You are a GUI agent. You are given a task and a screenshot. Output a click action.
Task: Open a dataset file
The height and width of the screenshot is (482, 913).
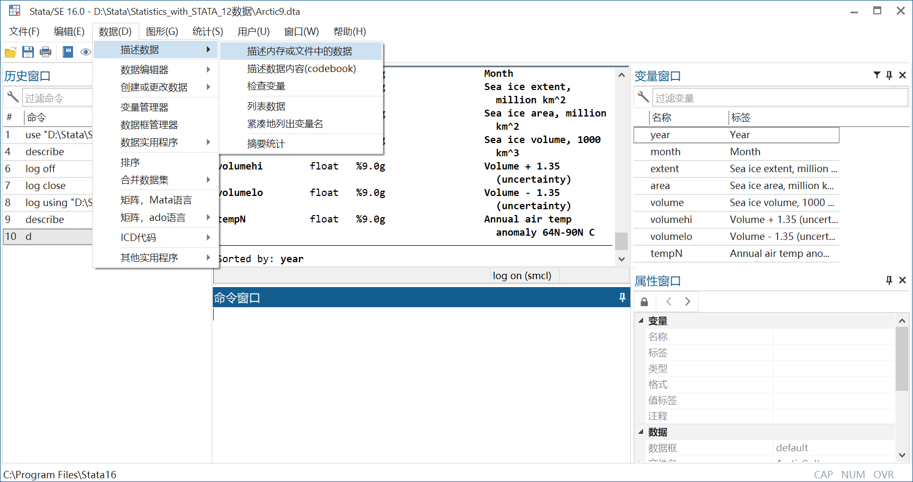point(10,52)
